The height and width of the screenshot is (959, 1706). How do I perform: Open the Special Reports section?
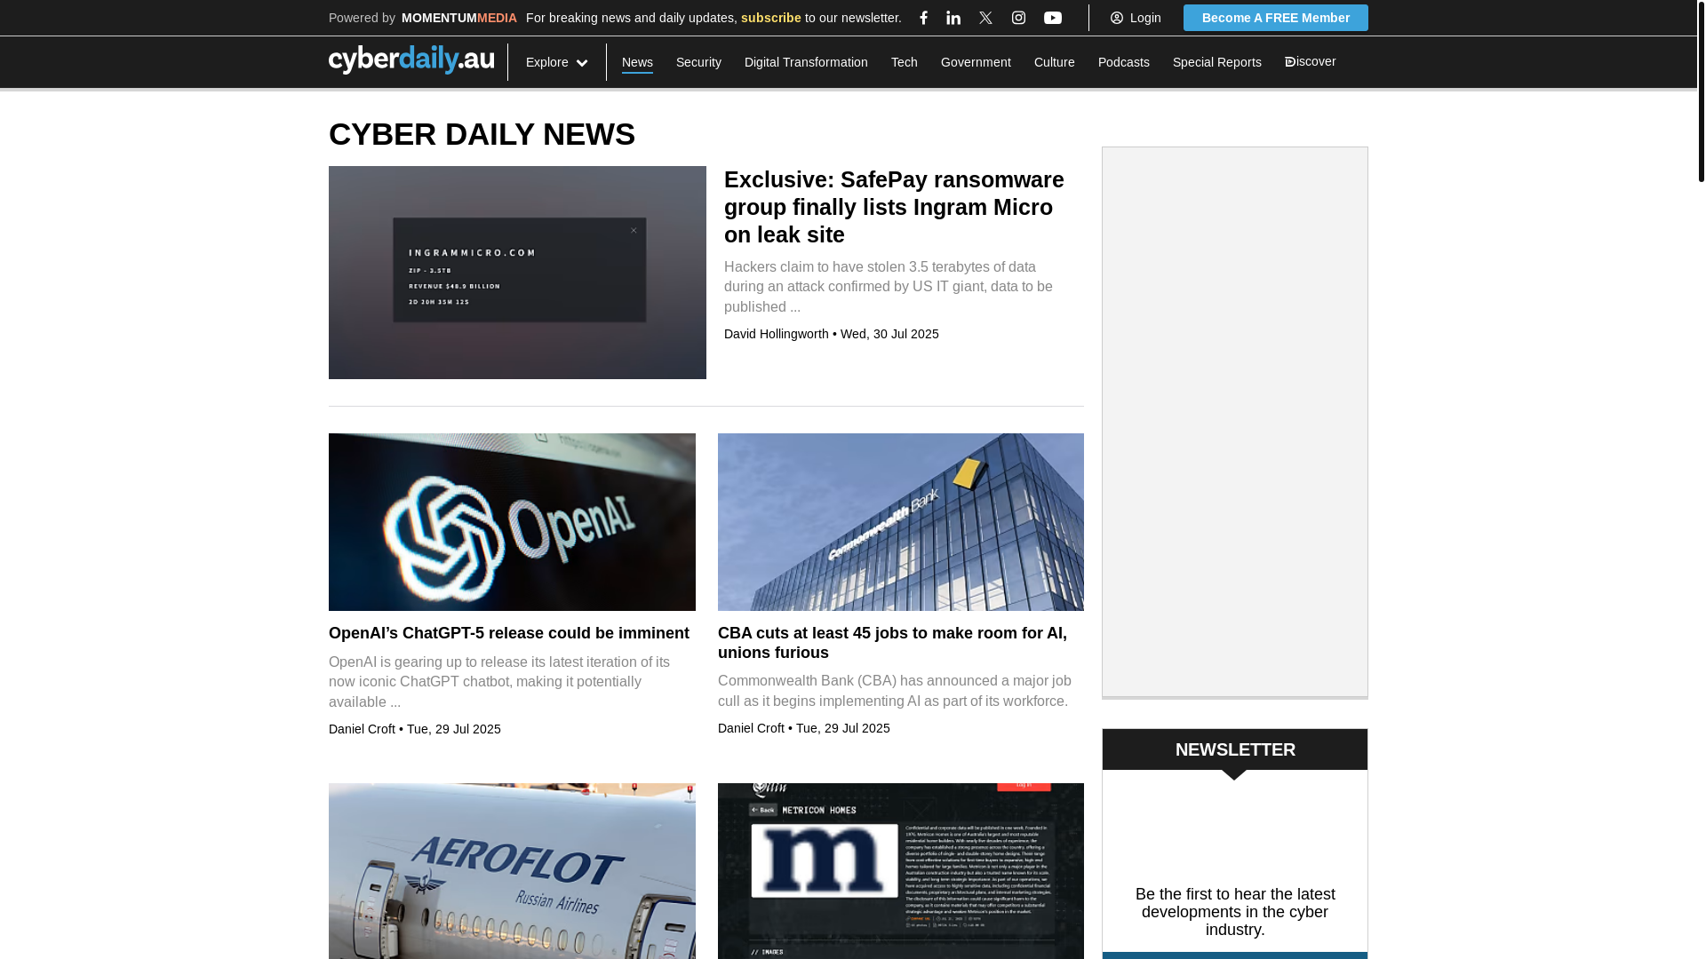click(x=1216, y=62)
